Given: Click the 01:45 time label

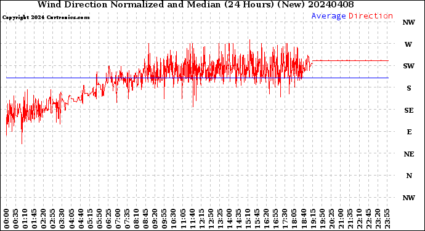Looking at the screenshot, I should (34, 219).
